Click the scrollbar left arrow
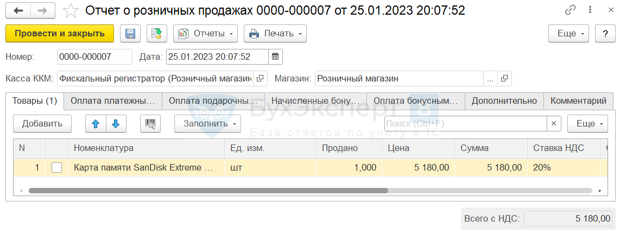Screen dimensions: 626x233 21,191
